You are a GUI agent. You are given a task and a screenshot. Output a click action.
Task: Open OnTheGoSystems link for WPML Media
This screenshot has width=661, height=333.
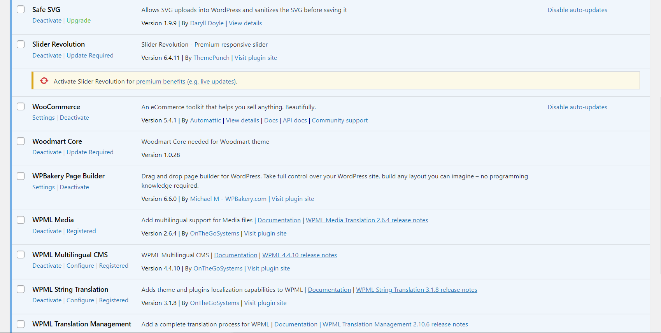point(214,234)
